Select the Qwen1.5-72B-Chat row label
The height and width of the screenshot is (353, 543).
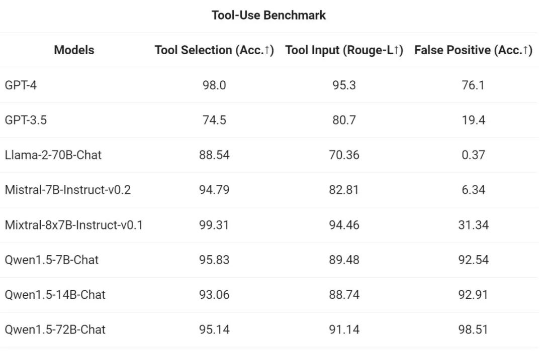coord(55,330)
